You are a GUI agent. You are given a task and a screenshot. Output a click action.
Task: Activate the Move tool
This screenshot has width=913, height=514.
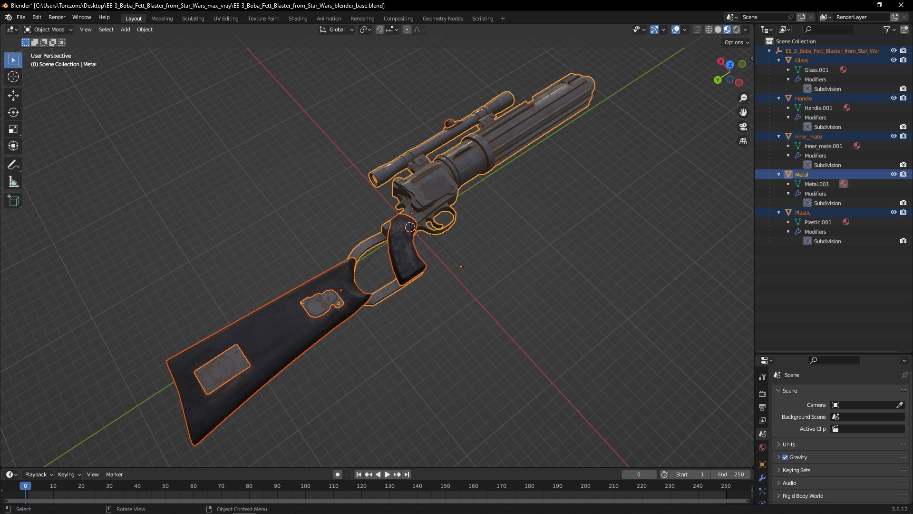pos(13,96)
